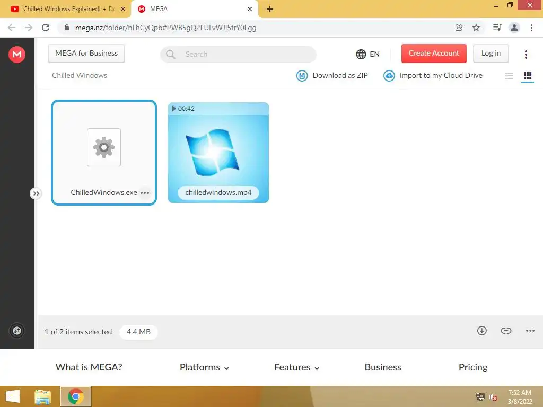Open the Pricing footer link
This screenshot has width=543, height=407.
pos(472,367)
